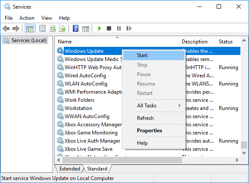Image resolution: width=249 pixels, height=183 pixels.
Task: Choose Restart in the context menu
Action: coord(154,93)
